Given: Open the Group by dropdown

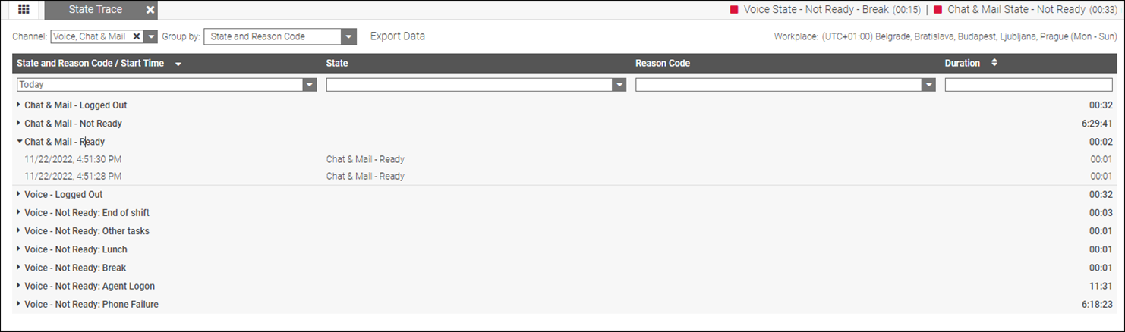Looking at the screenshot, I should click(348, 36).
